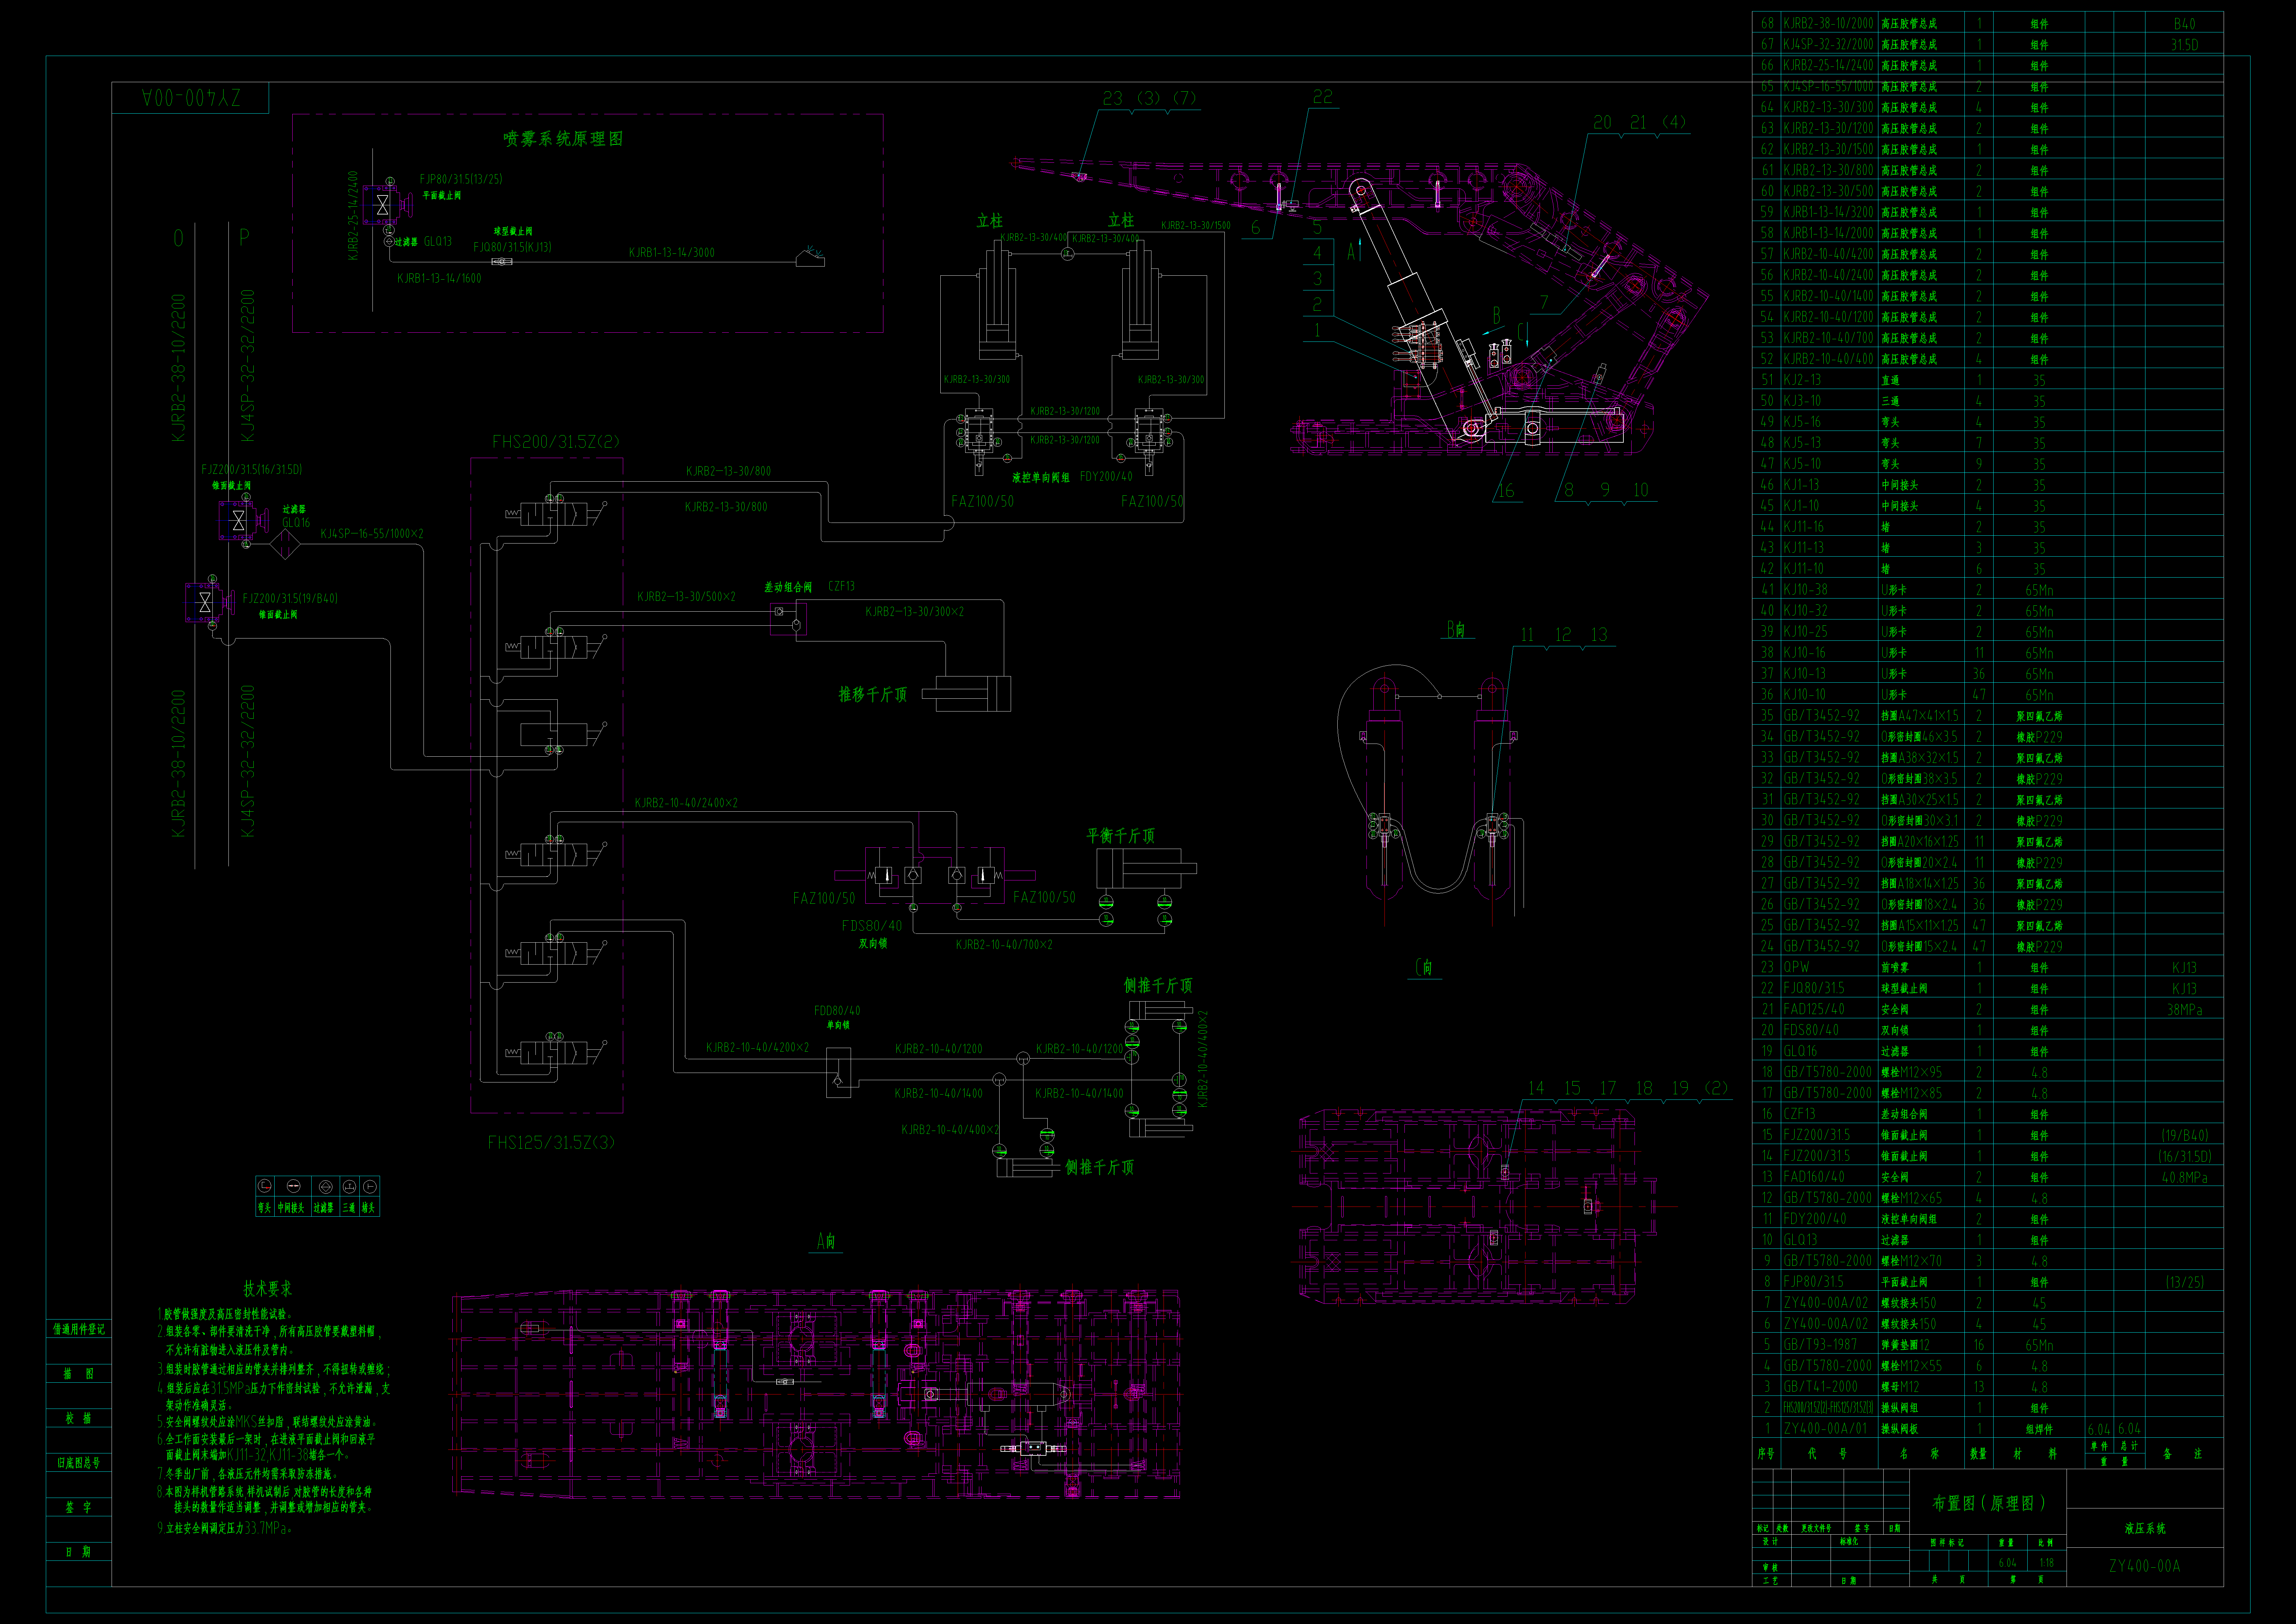Screen dimensions: 2296x1624
Task: Click the KJRB2-13-30/500×2 hose label
Action: point(686,596)
